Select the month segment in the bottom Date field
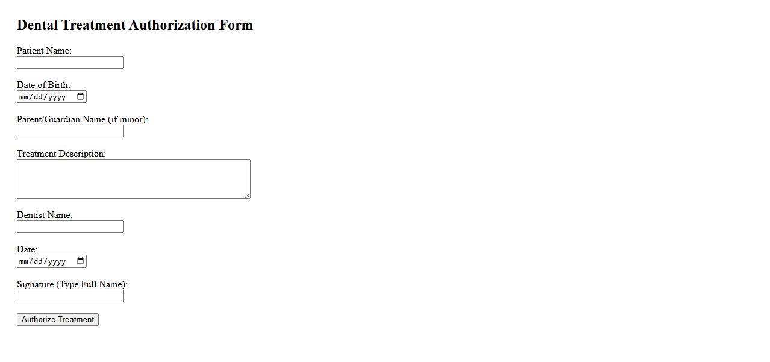 coord(24,261)
